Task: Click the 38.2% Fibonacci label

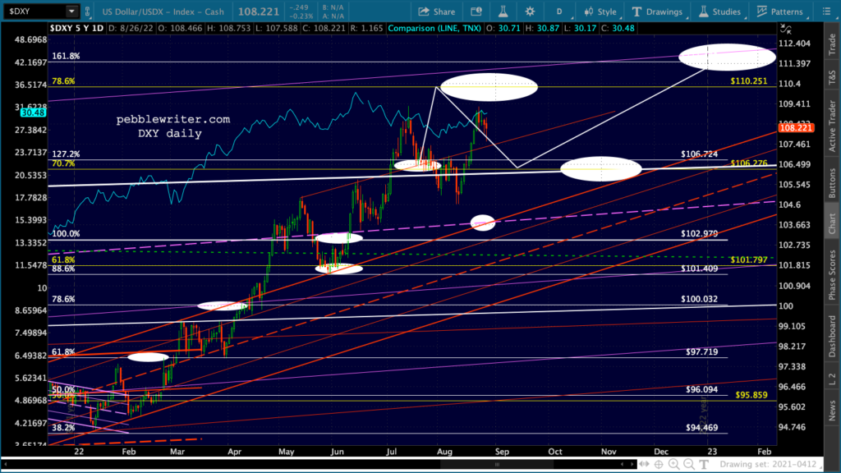Action: (63, 427)
